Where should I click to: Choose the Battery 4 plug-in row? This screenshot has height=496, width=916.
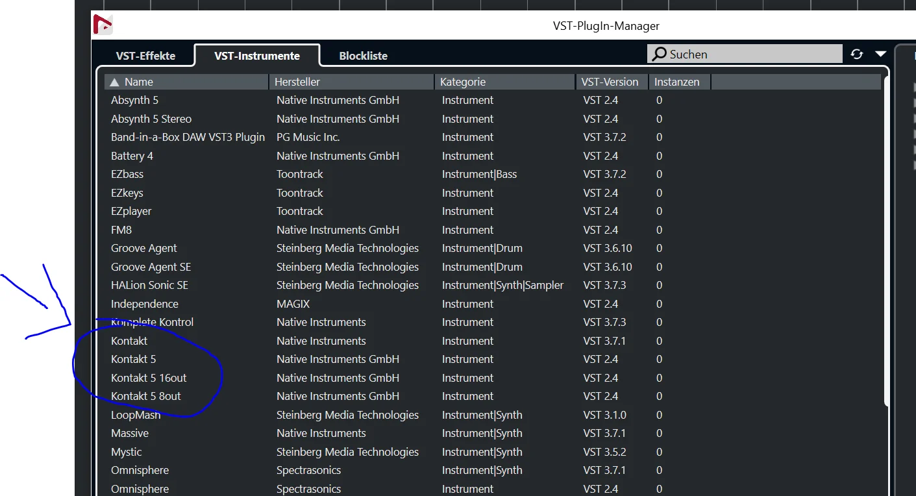(493, 156)
